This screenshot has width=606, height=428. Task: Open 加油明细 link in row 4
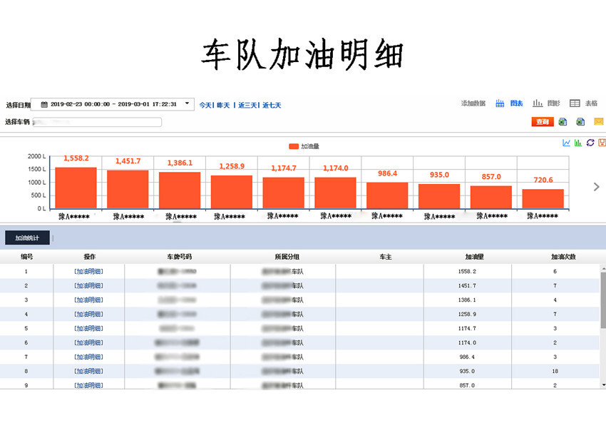pos(88,315)
